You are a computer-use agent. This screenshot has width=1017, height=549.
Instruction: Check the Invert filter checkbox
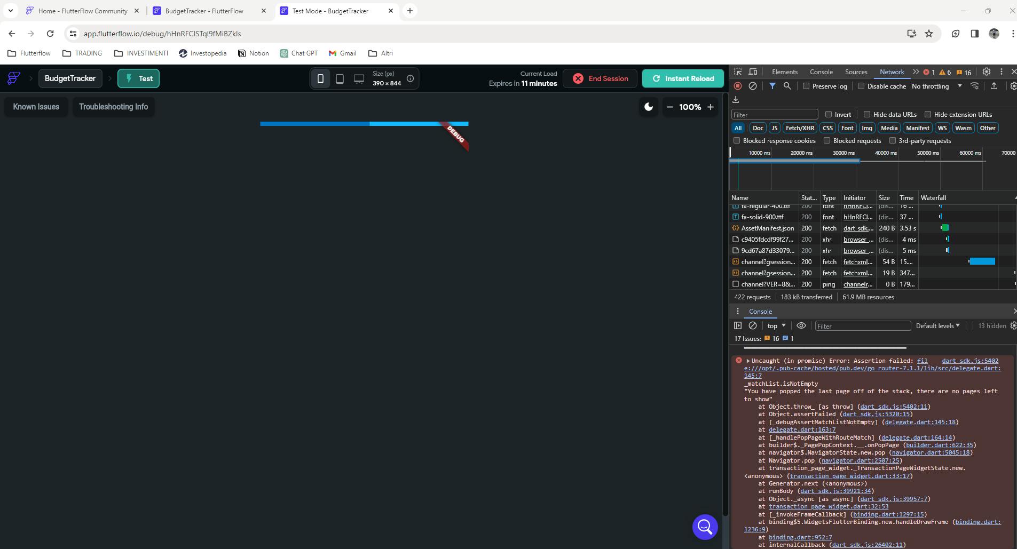[x=829, y=114]
